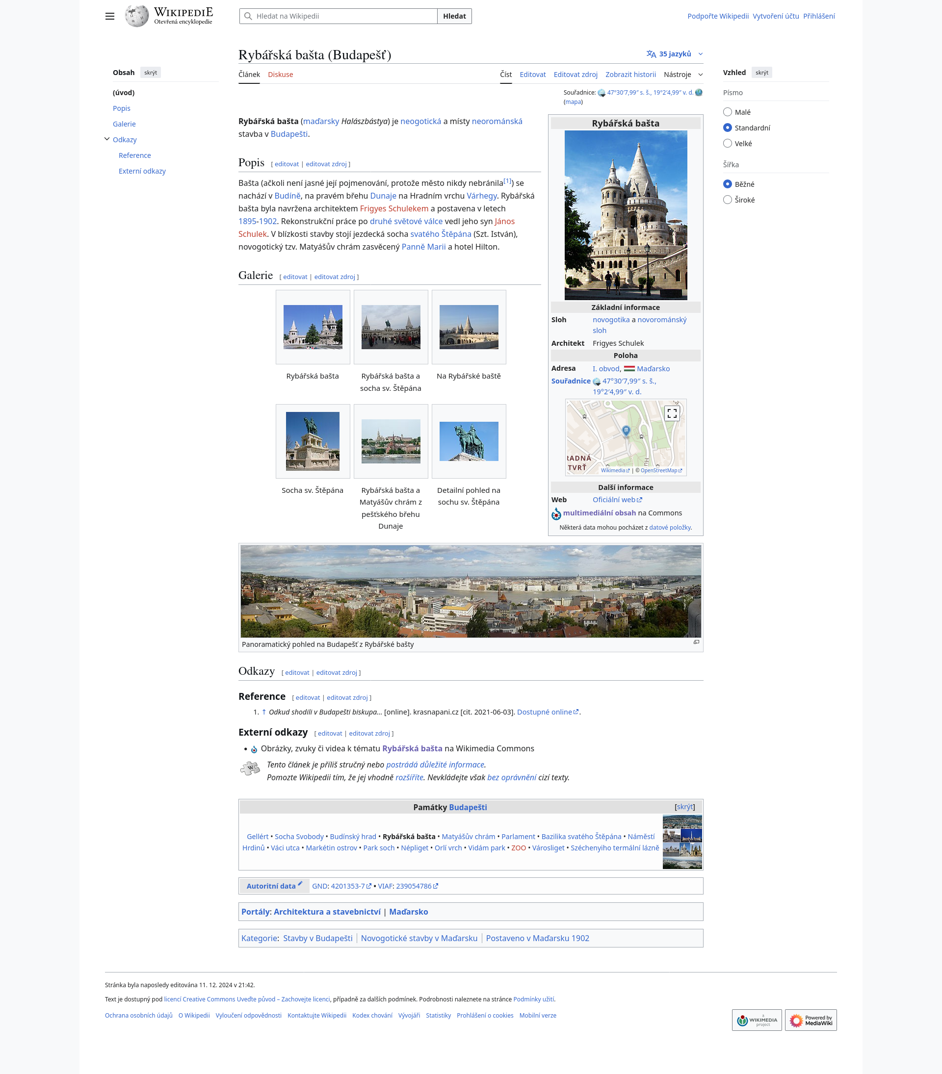Open the Zobrazit historii tab
This screenshot has height=1074, width=942.
coord(630,75)
